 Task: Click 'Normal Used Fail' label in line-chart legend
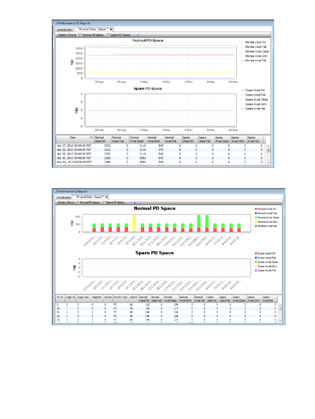coord(256,47)
